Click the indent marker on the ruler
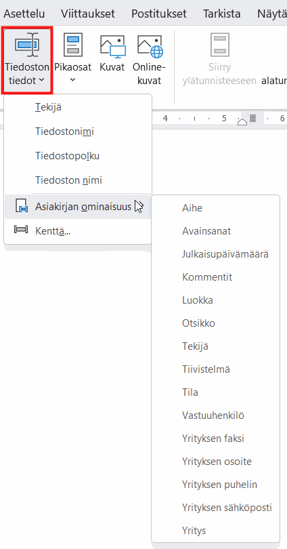Image resolution: width=287 pixels, height=549 pixels. pyautogui.click(x=242, y=121)
